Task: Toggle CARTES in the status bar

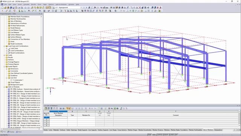Action: [160, 135]
